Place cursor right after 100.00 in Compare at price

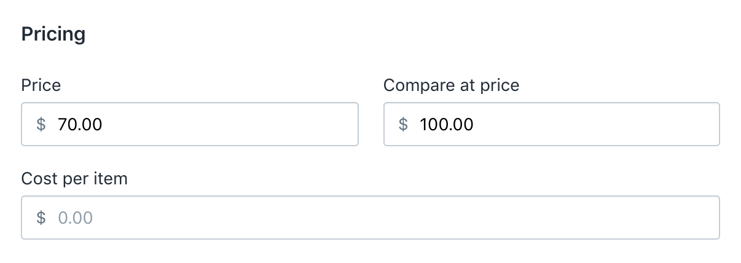[475, 125]
